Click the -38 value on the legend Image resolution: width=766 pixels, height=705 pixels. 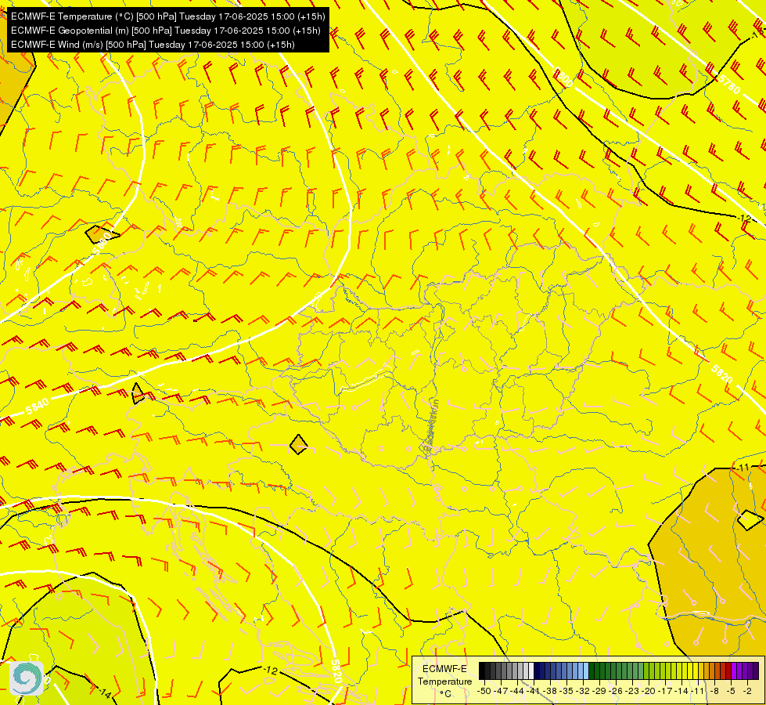coord(549,691)
